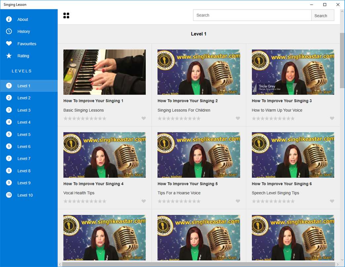Select the Level 4 numbered circle icon

tap(9, 122)
